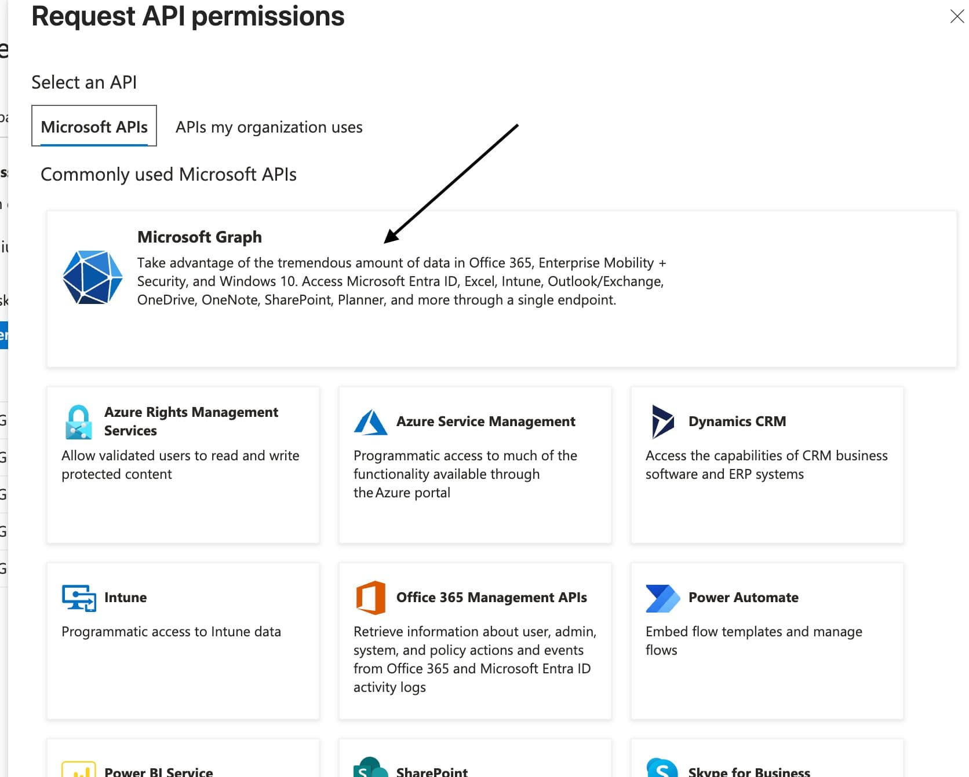969x777 pixels.
Task: Pick the Dynamics CRM title
Action: coord(737,421)
